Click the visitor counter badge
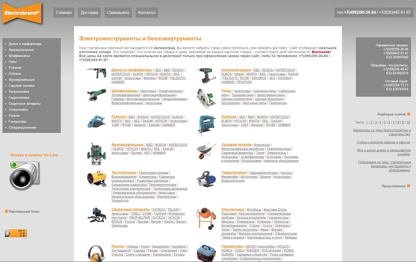 [16, 233]
